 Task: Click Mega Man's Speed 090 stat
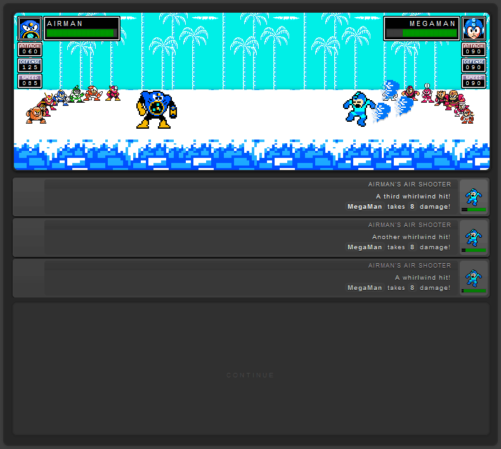[x=474, y=81]
